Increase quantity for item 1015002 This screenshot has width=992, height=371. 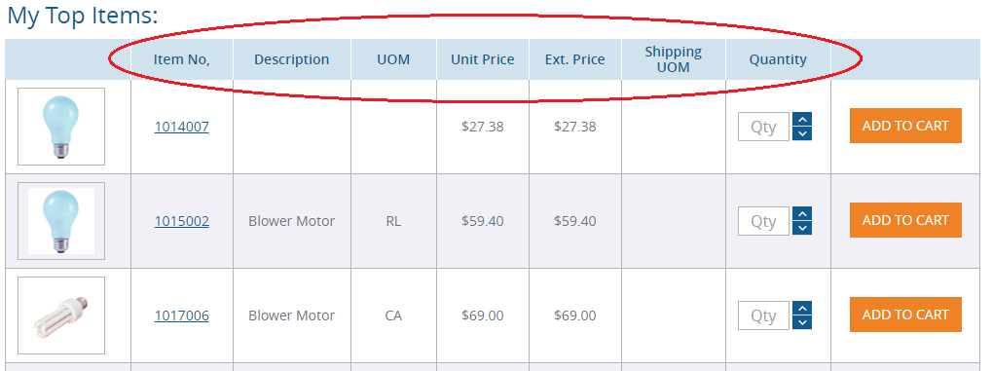[x=802, y=214]
